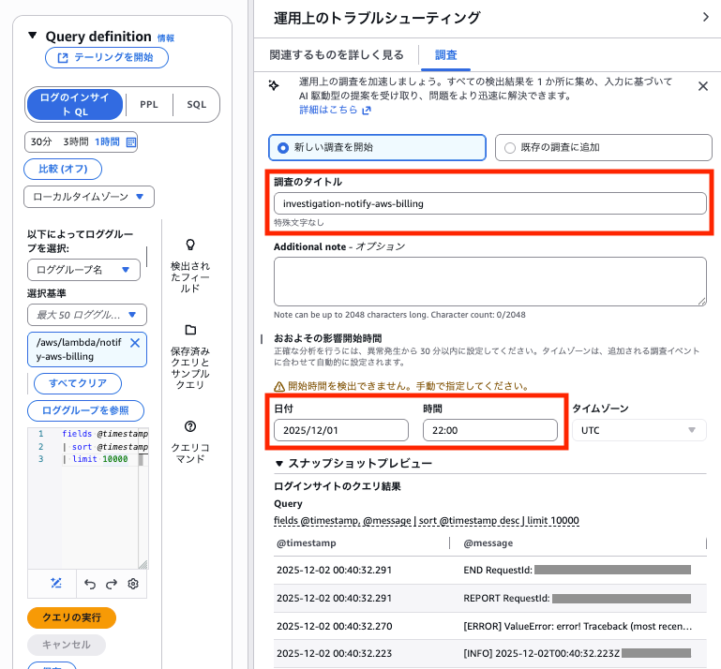Select 新しい調査を開始 radio option
Screen dimensions: 721x669
(377, 147)
